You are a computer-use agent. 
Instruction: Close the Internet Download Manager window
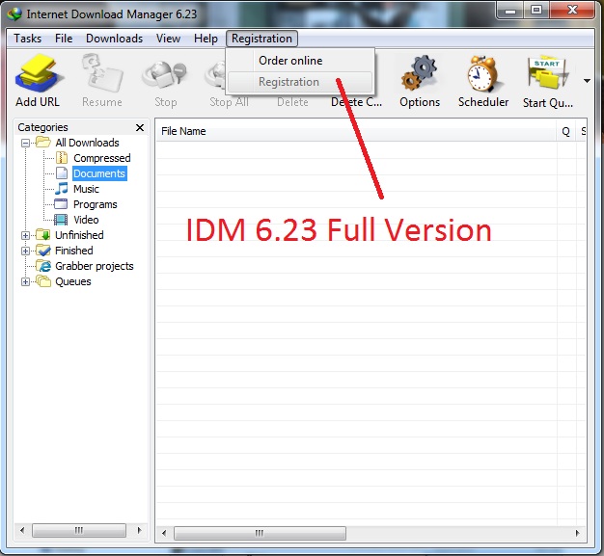click(x=572, y=11)
